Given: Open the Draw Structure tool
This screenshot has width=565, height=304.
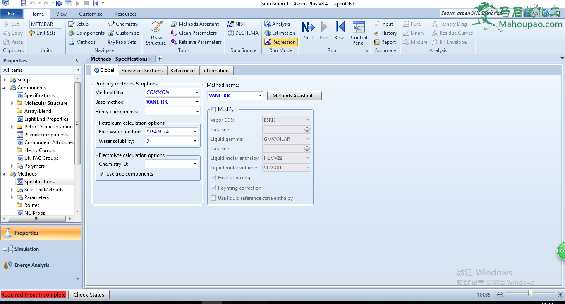Looking at the screenshot, I should (156, 33).
